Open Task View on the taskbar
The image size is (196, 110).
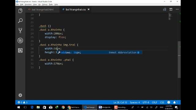(25, 107)
